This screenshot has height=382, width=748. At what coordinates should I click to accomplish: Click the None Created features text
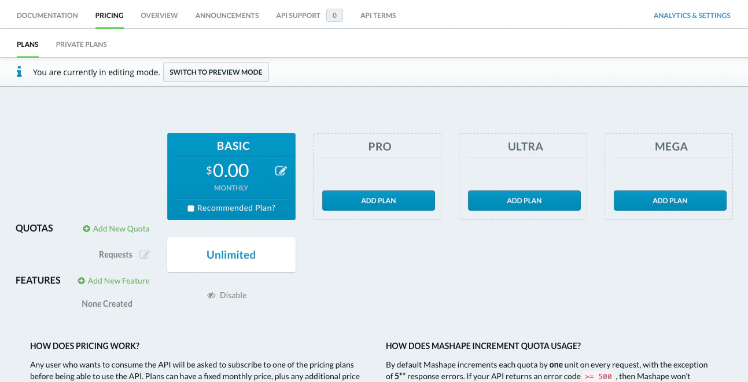tap(107, 304)
